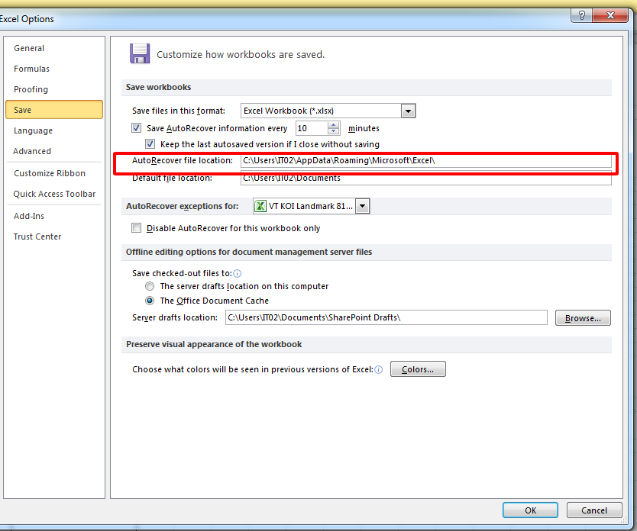Click the AutoRecover file location field
637x531 pixels.
(x=425, y=161)
